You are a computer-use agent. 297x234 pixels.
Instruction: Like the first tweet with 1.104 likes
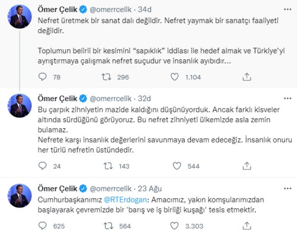pyautogui.click(x=175, y=77)
